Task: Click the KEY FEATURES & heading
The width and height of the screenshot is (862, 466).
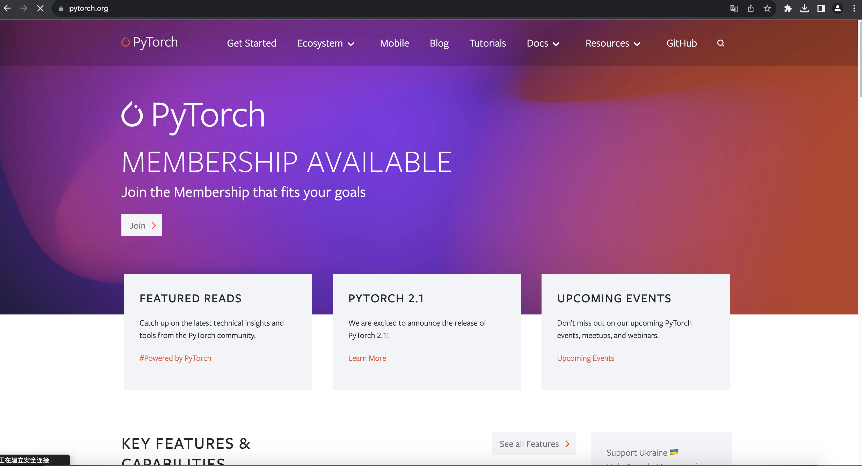Action: [x=186, y=444]
